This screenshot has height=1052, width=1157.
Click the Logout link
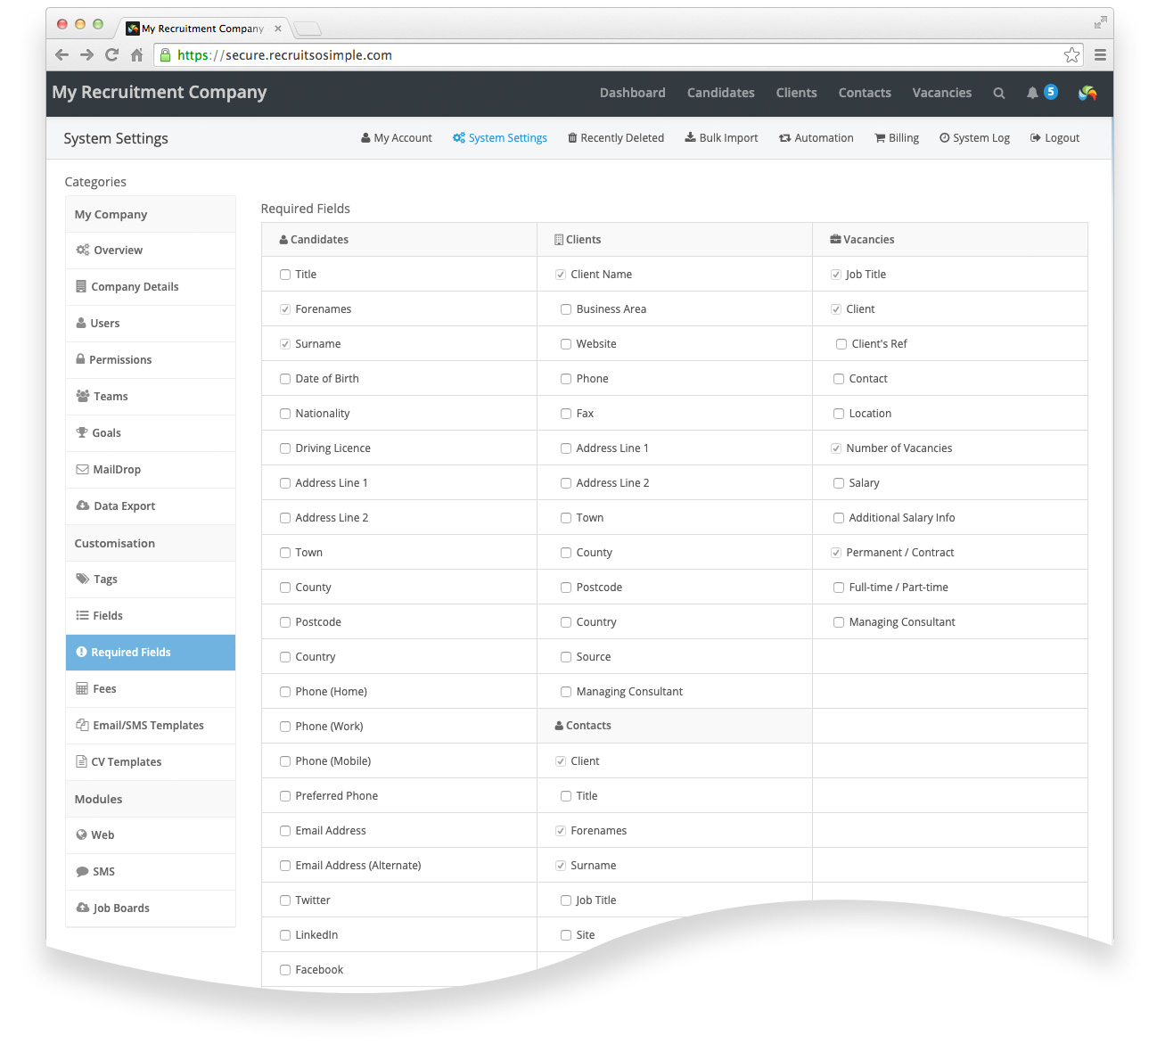coord(1055,138)
